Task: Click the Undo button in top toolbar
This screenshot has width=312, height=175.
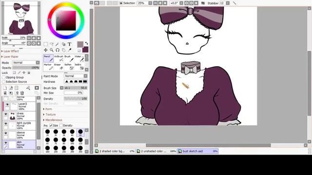Action: [x=97, y=3]
